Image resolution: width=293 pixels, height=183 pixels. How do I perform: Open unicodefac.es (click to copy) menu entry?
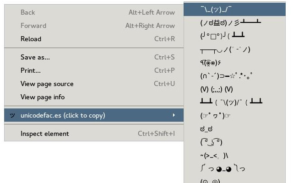coord(94,115)
